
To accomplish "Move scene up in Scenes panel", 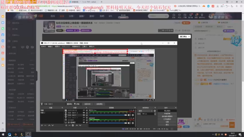I will [x=49, y=125].
